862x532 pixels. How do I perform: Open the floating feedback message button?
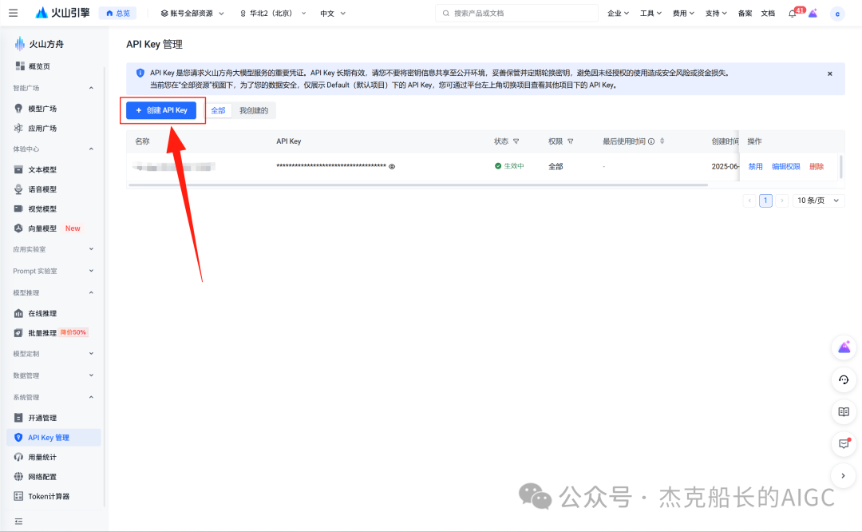pos(844,443)
